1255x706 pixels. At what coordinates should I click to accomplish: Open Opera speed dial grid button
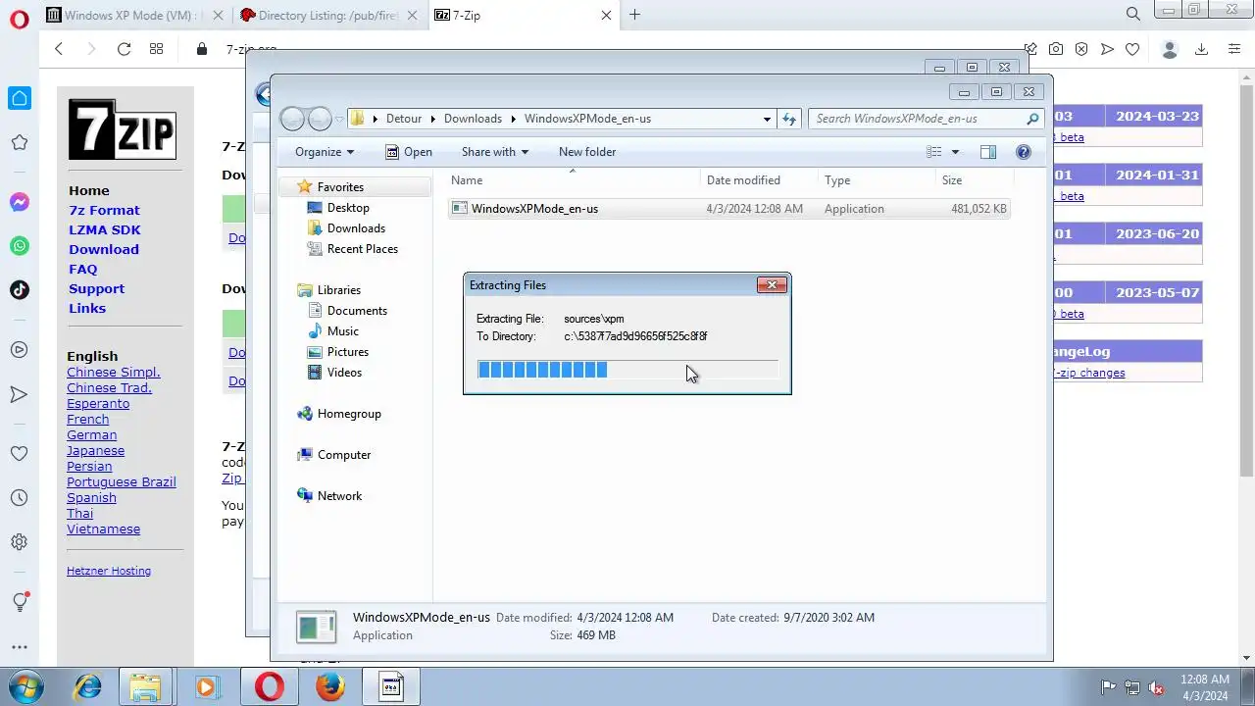click(x=156, y=49)
